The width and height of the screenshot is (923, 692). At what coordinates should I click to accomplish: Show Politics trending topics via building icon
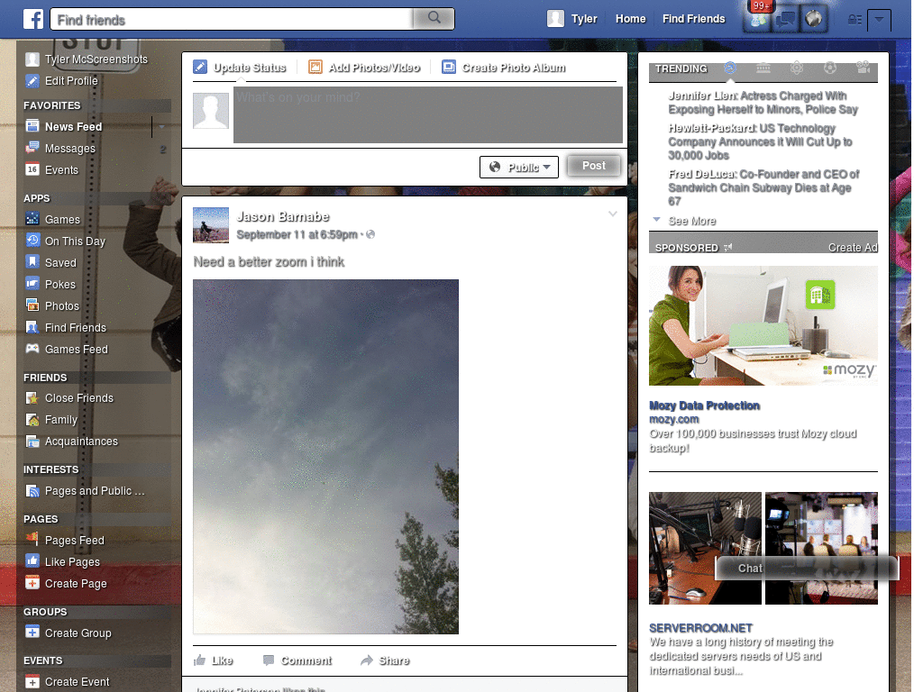(763, 68)
